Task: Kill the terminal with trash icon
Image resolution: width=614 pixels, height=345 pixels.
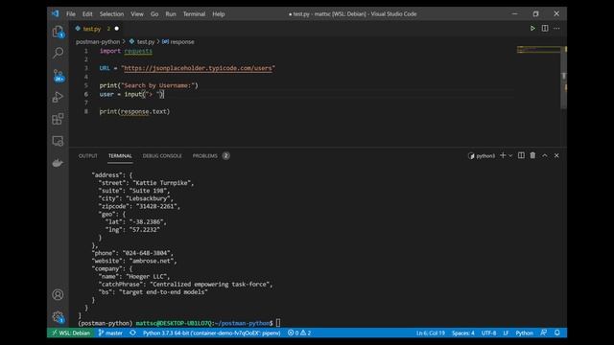Action: tap(532, 155)
